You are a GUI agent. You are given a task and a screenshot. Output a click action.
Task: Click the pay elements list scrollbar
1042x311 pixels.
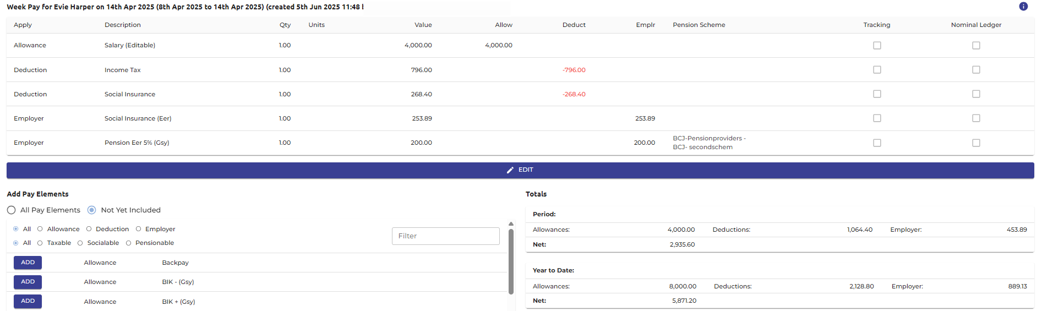[x=511, y=262]
